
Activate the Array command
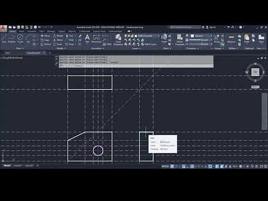70,44
